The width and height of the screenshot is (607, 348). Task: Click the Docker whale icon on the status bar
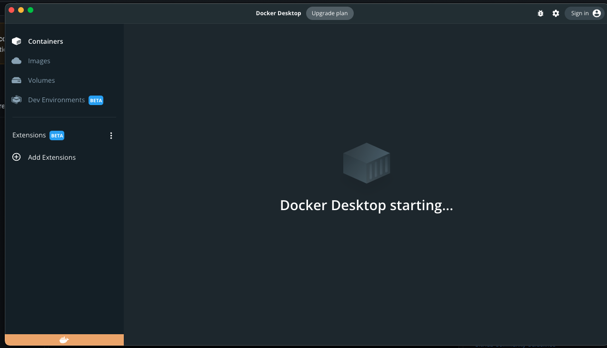point(64,339)
